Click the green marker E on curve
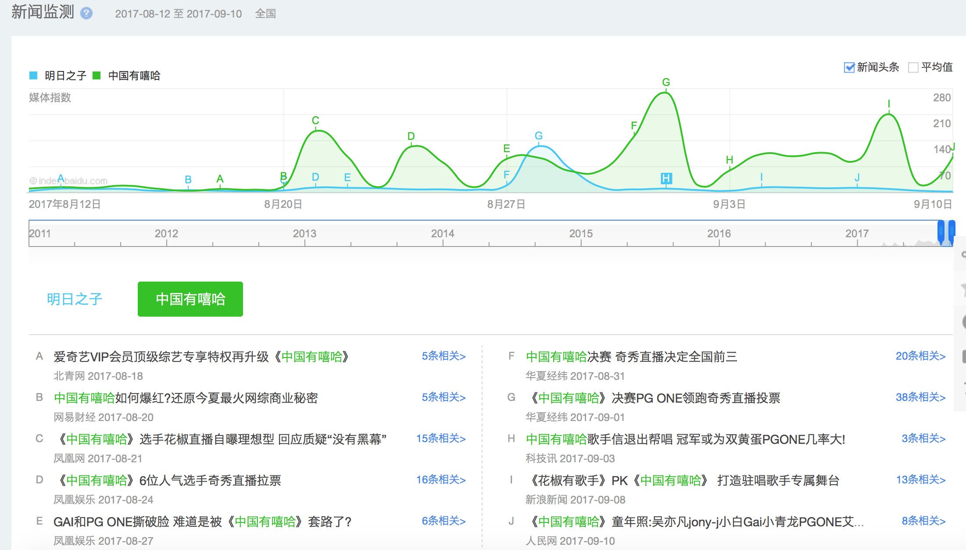The image size is (966, 550). 507,149
